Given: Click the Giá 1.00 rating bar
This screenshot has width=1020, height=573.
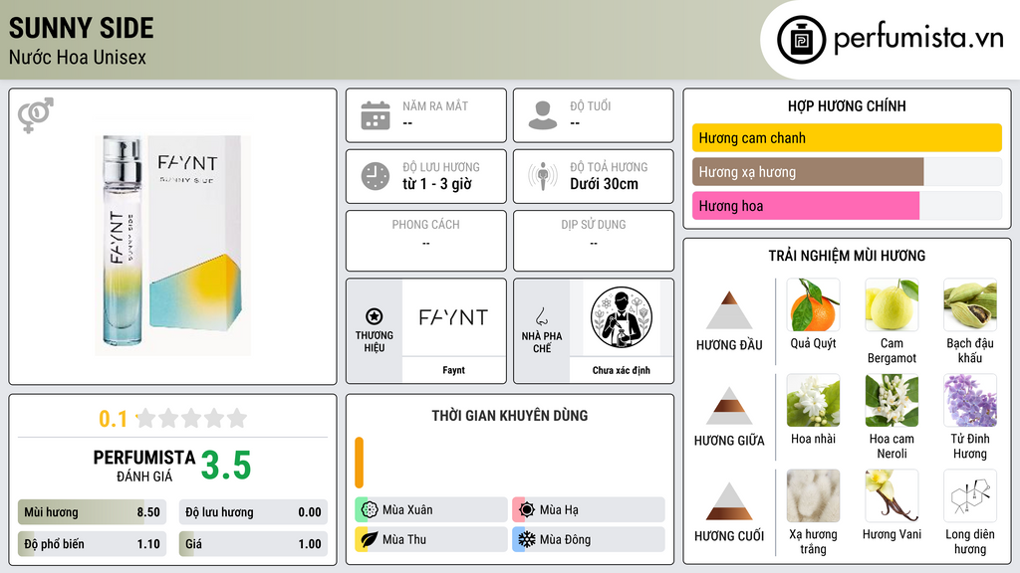Looking at the screenshot, I should 253,544.
